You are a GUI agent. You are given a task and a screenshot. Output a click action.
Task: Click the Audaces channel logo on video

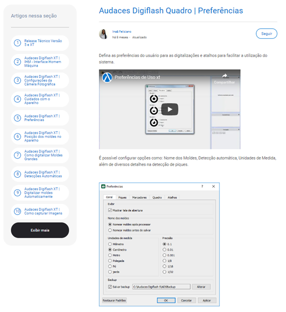(x=107, y=77)
